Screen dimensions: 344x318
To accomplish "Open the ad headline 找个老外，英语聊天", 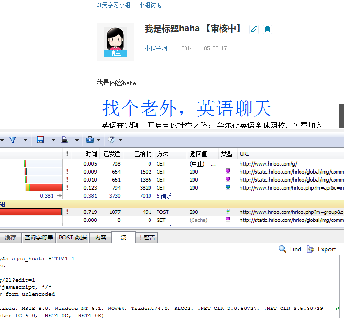I will tap(187, 108).
